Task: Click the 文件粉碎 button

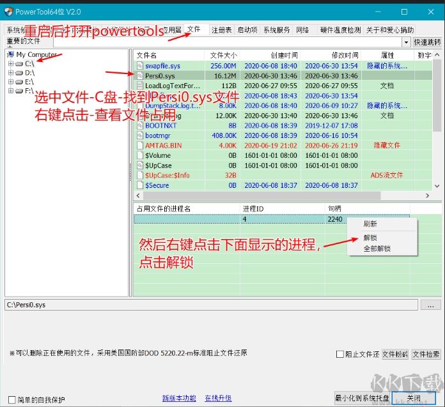Action: (395, 354)
